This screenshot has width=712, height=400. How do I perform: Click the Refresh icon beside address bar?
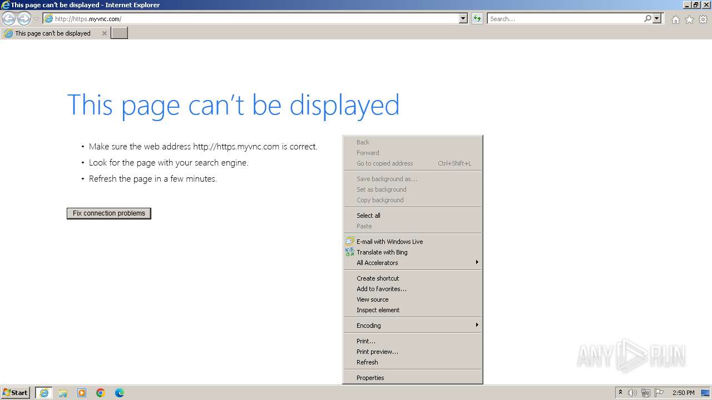coord(477,18)
